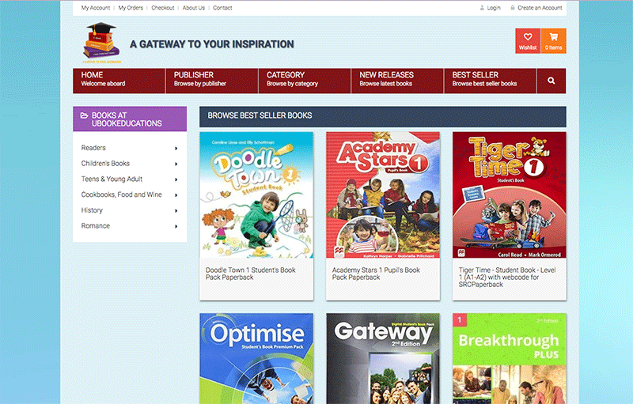
Task: Click the folder icon in sidebar header
Action: [85, 115]
